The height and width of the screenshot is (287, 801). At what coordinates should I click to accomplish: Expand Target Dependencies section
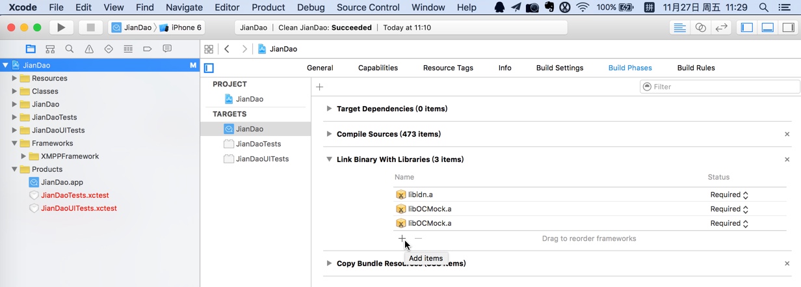pos(329,109)
